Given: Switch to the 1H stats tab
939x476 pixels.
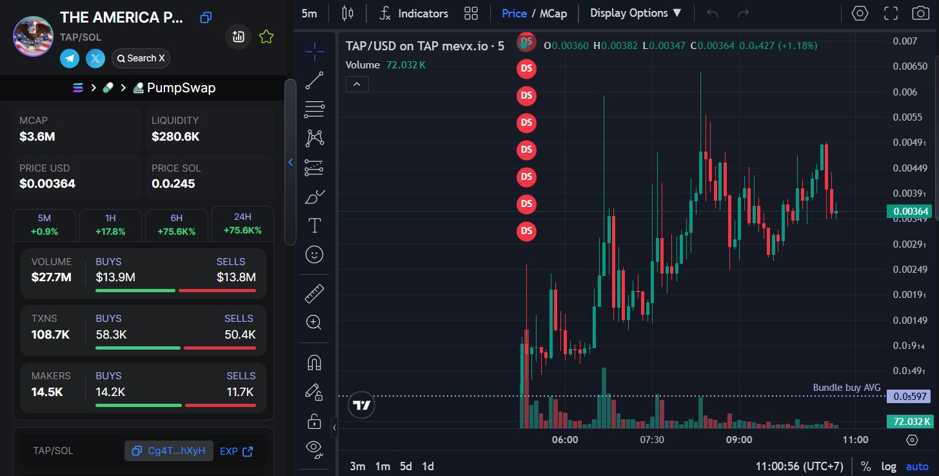Looking at the screenshot, I should click(x=109, y=224).
